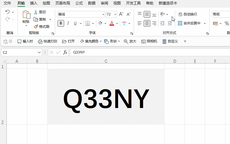Screen dimensions: 230x144
Task: Open the font name dropdown showing 等线
Action: click(x=103, y=14)
